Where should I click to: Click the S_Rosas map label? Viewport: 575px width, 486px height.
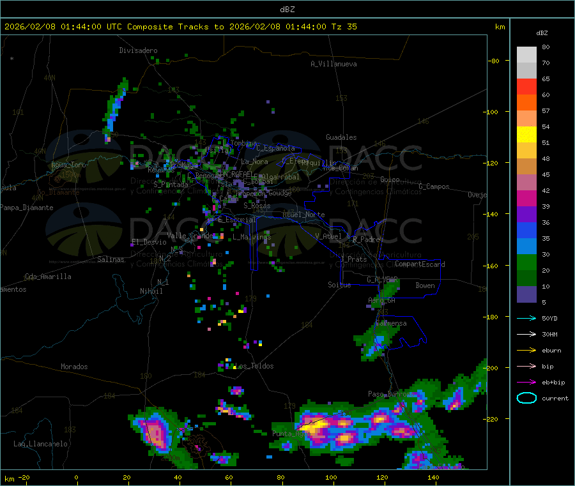tap(257, 206)
